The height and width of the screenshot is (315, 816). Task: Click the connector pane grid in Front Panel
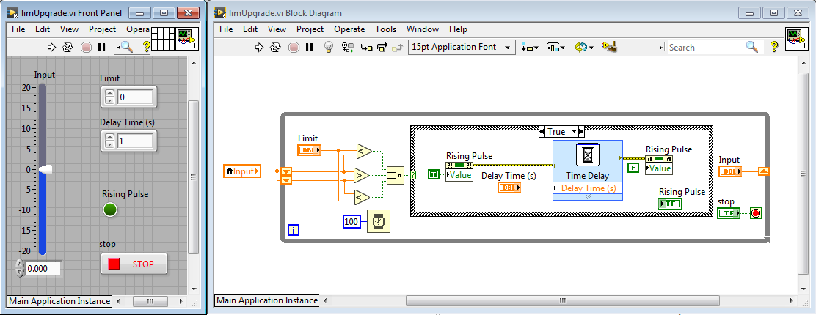(x=162, y=39)
